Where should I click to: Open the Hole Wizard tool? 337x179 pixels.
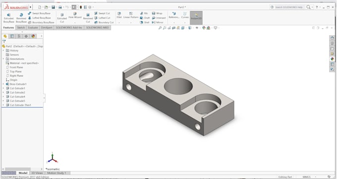click(x=75, y=15)
